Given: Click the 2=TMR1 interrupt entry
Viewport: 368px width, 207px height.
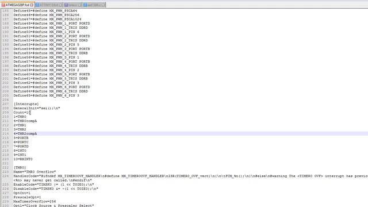Looking at the screenshot, I should [20, 125].
